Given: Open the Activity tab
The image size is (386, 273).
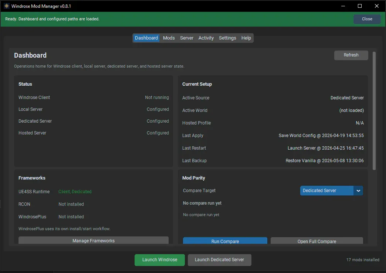Looking at the screenshot, I should point(206,38).
